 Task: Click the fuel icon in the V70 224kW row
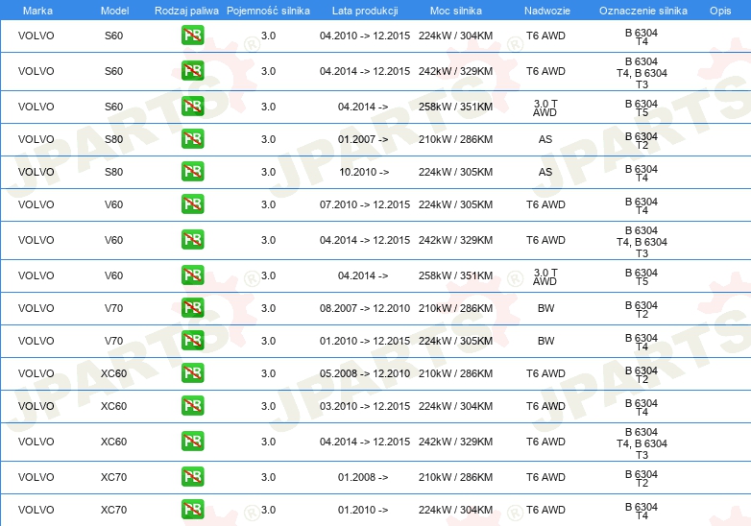[192, 341]
